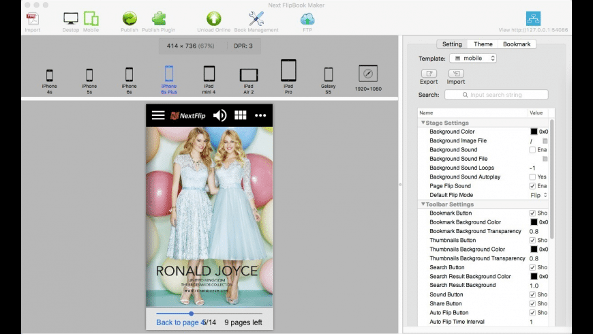Click the Publish toolbar icon
Viewport: 593px width, 334px height.
[130, 19]
